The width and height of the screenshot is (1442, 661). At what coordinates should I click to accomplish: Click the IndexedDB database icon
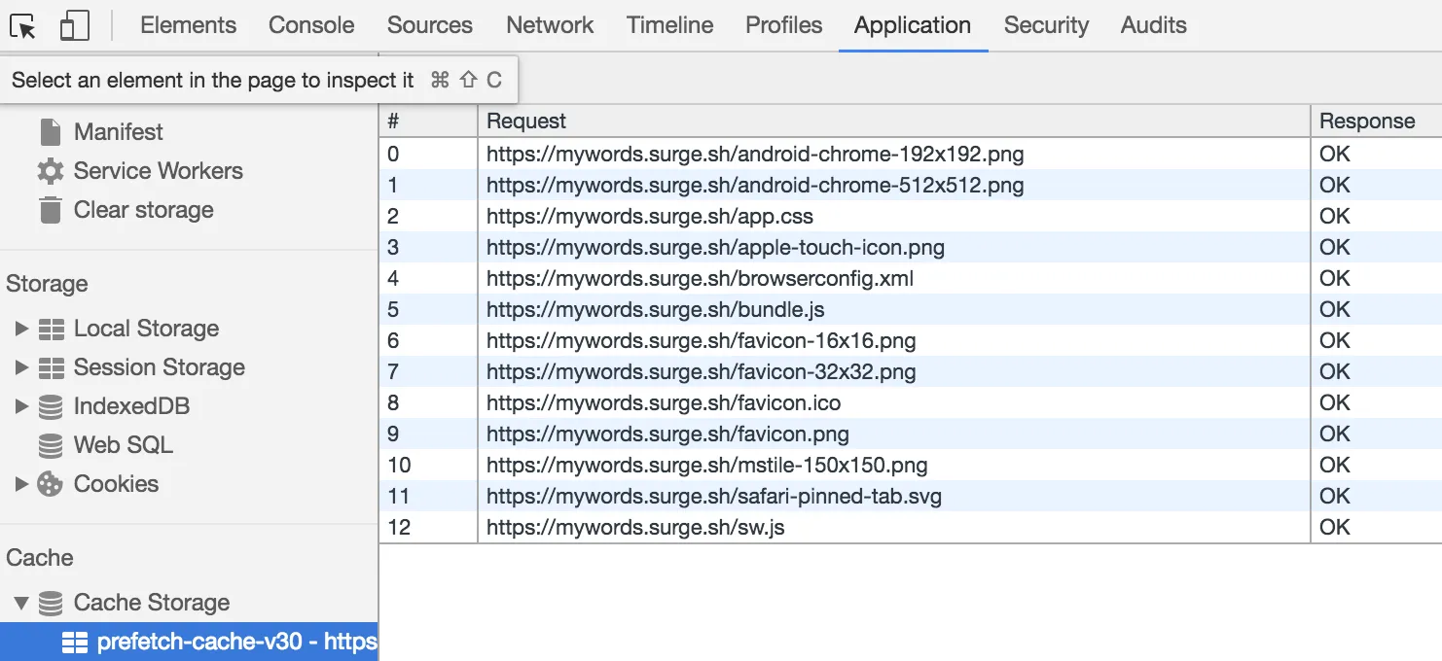pyautogui.click(x=51, y=406)
